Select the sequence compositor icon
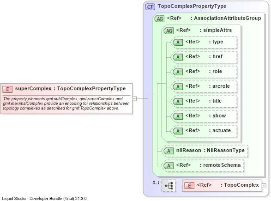 coord(169,186)
